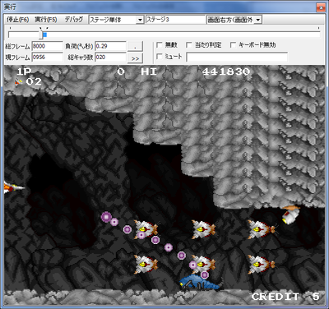329x309 pixels.
Task: Open the デバッグ debug menu
Action: pos(74,20)
